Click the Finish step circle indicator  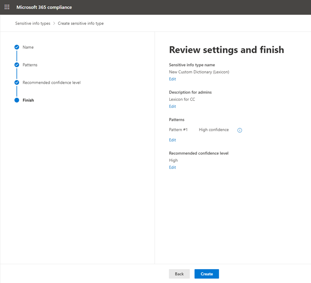(x=17, y=100)
